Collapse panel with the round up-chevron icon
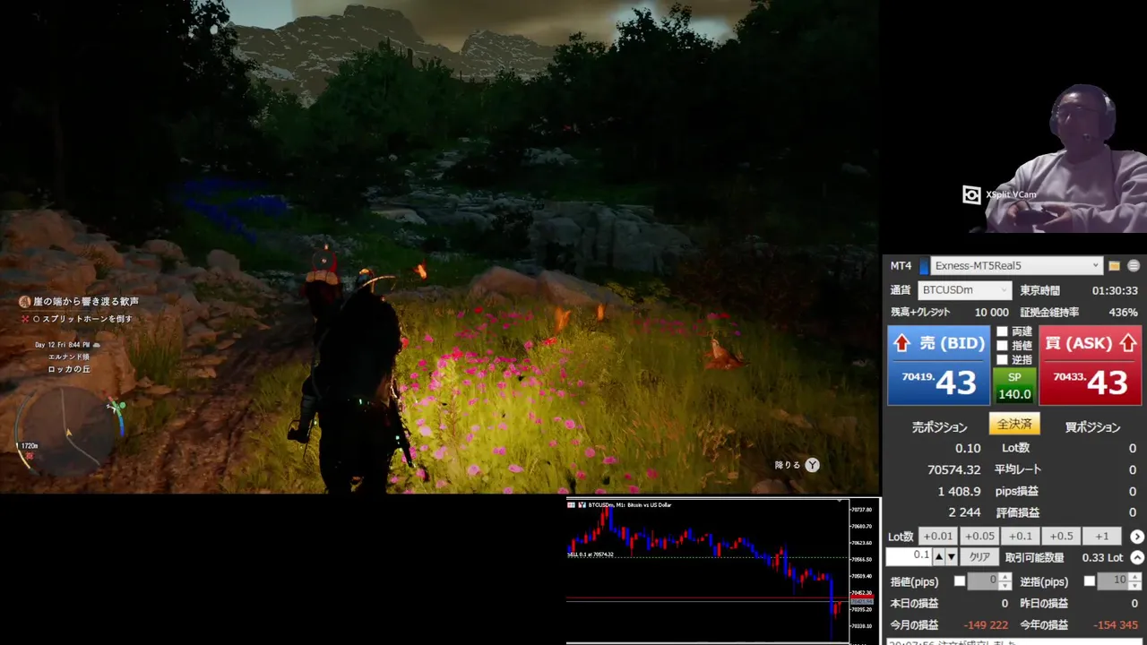This screenshot has height=645, width=1147. [x=1137, y=557]
